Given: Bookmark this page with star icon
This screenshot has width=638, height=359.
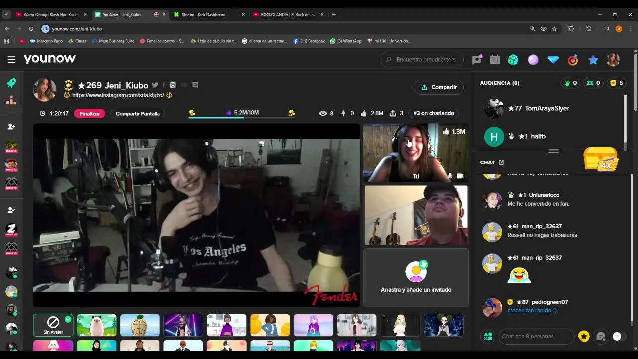Looking at the screenshot, I should [554, 29].
